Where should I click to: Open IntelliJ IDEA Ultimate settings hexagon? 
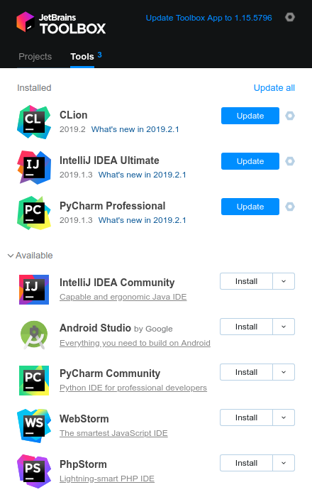point(290,161)
